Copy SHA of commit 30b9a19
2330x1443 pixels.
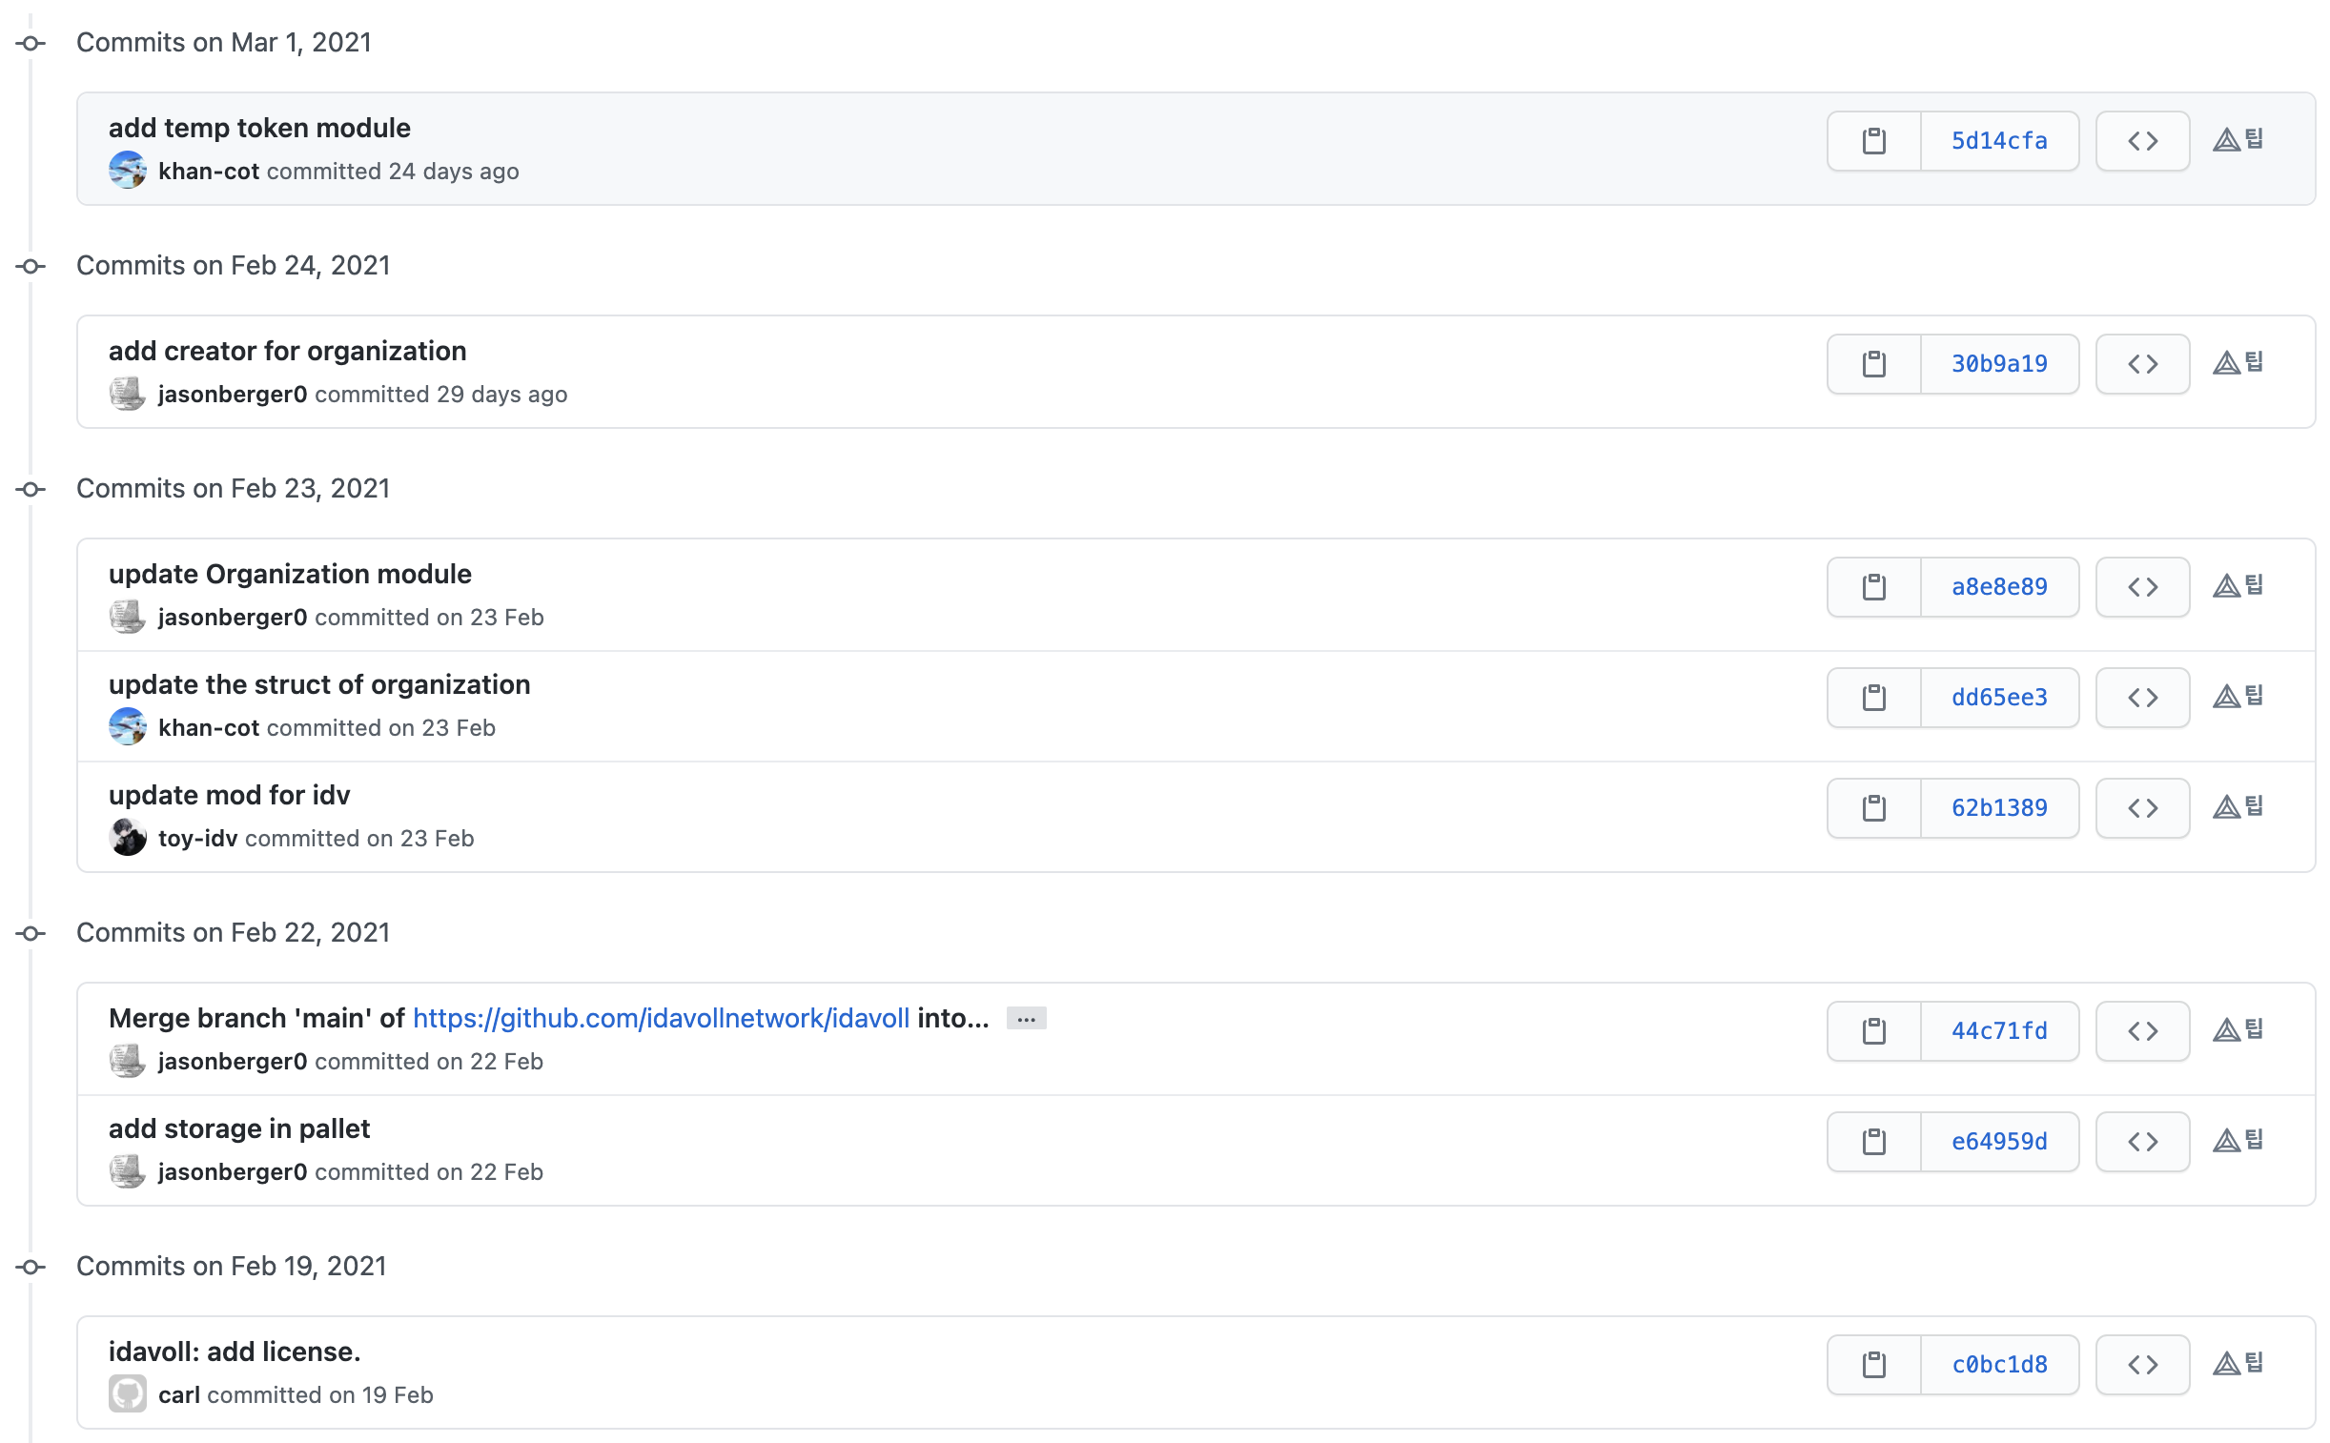pos(1872,364)
